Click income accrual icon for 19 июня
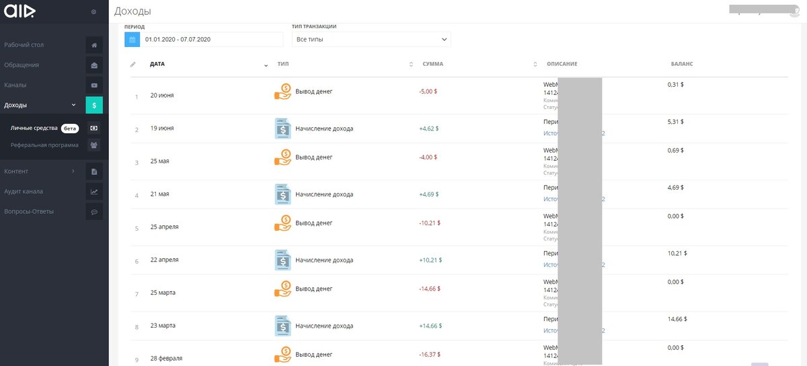The image size is (807, 366). point(282,129)
